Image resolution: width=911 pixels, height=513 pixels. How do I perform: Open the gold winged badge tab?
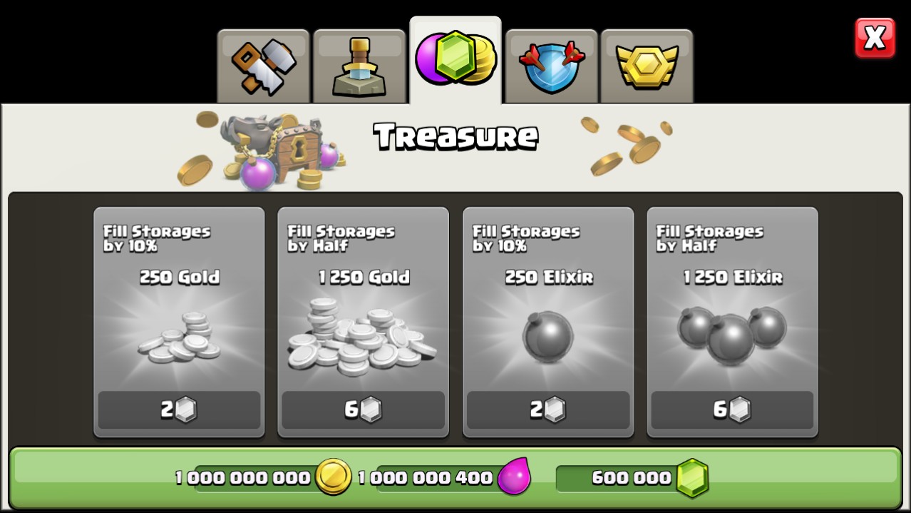pyautogui.click(x=647, y=67)
